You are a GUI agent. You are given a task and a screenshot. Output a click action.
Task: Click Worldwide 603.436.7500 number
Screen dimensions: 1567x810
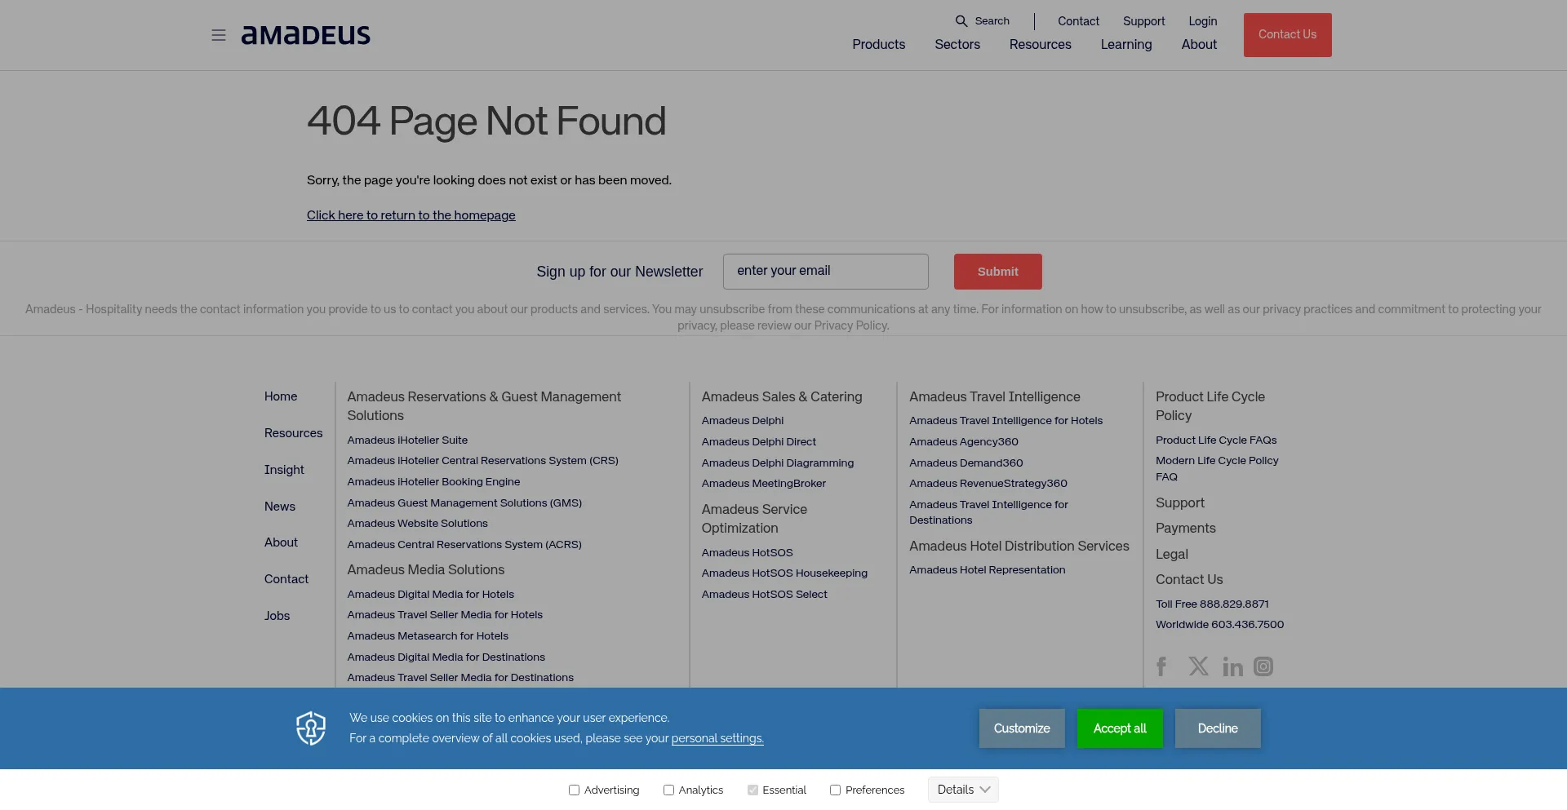(x=1219, y=625)
